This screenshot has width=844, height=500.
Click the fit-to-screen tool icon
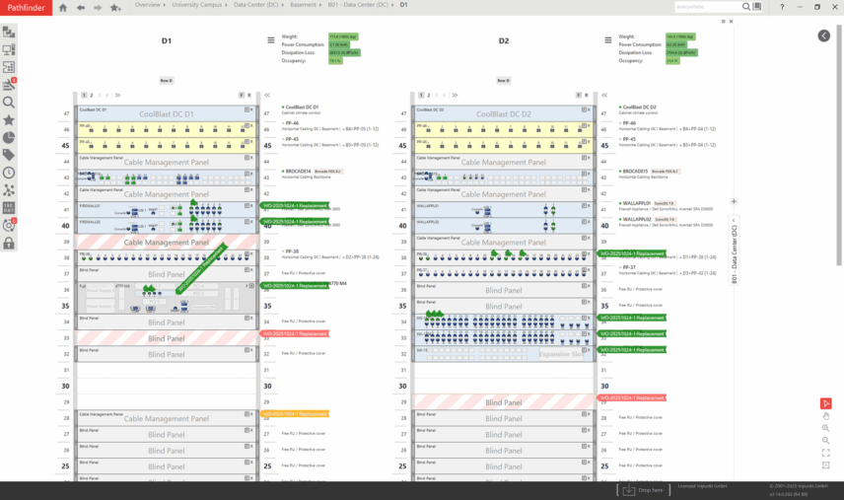[x=825, y=453]
